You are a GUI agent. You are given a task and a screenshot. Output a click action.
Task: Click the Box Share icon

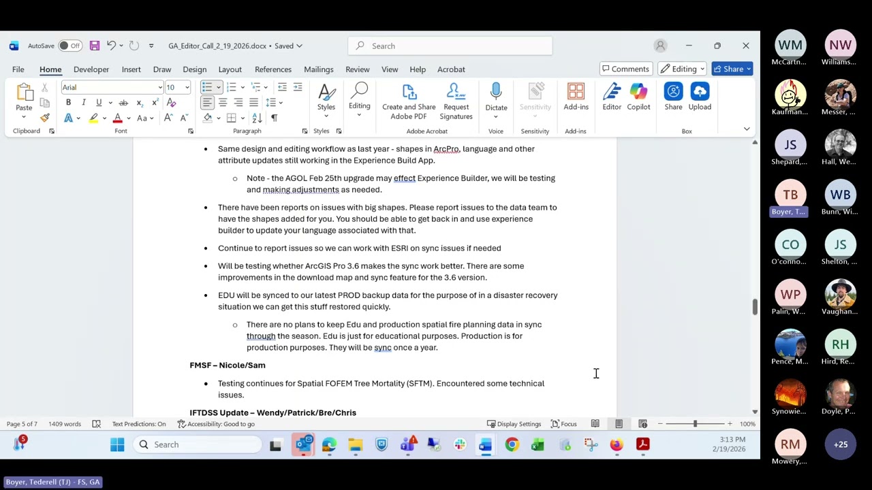[673, 97]
